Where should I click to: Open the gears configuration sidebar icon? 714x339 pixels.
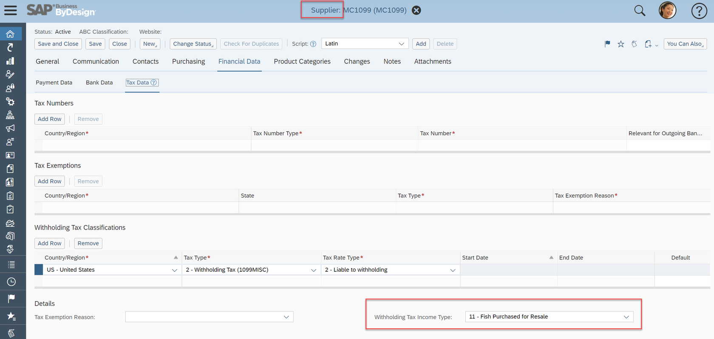click(10, 102)
